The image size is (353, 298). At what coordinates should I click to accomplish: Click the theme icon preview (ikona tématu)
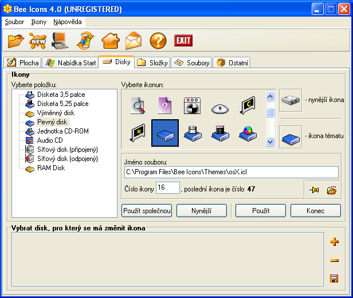point(291,137)
